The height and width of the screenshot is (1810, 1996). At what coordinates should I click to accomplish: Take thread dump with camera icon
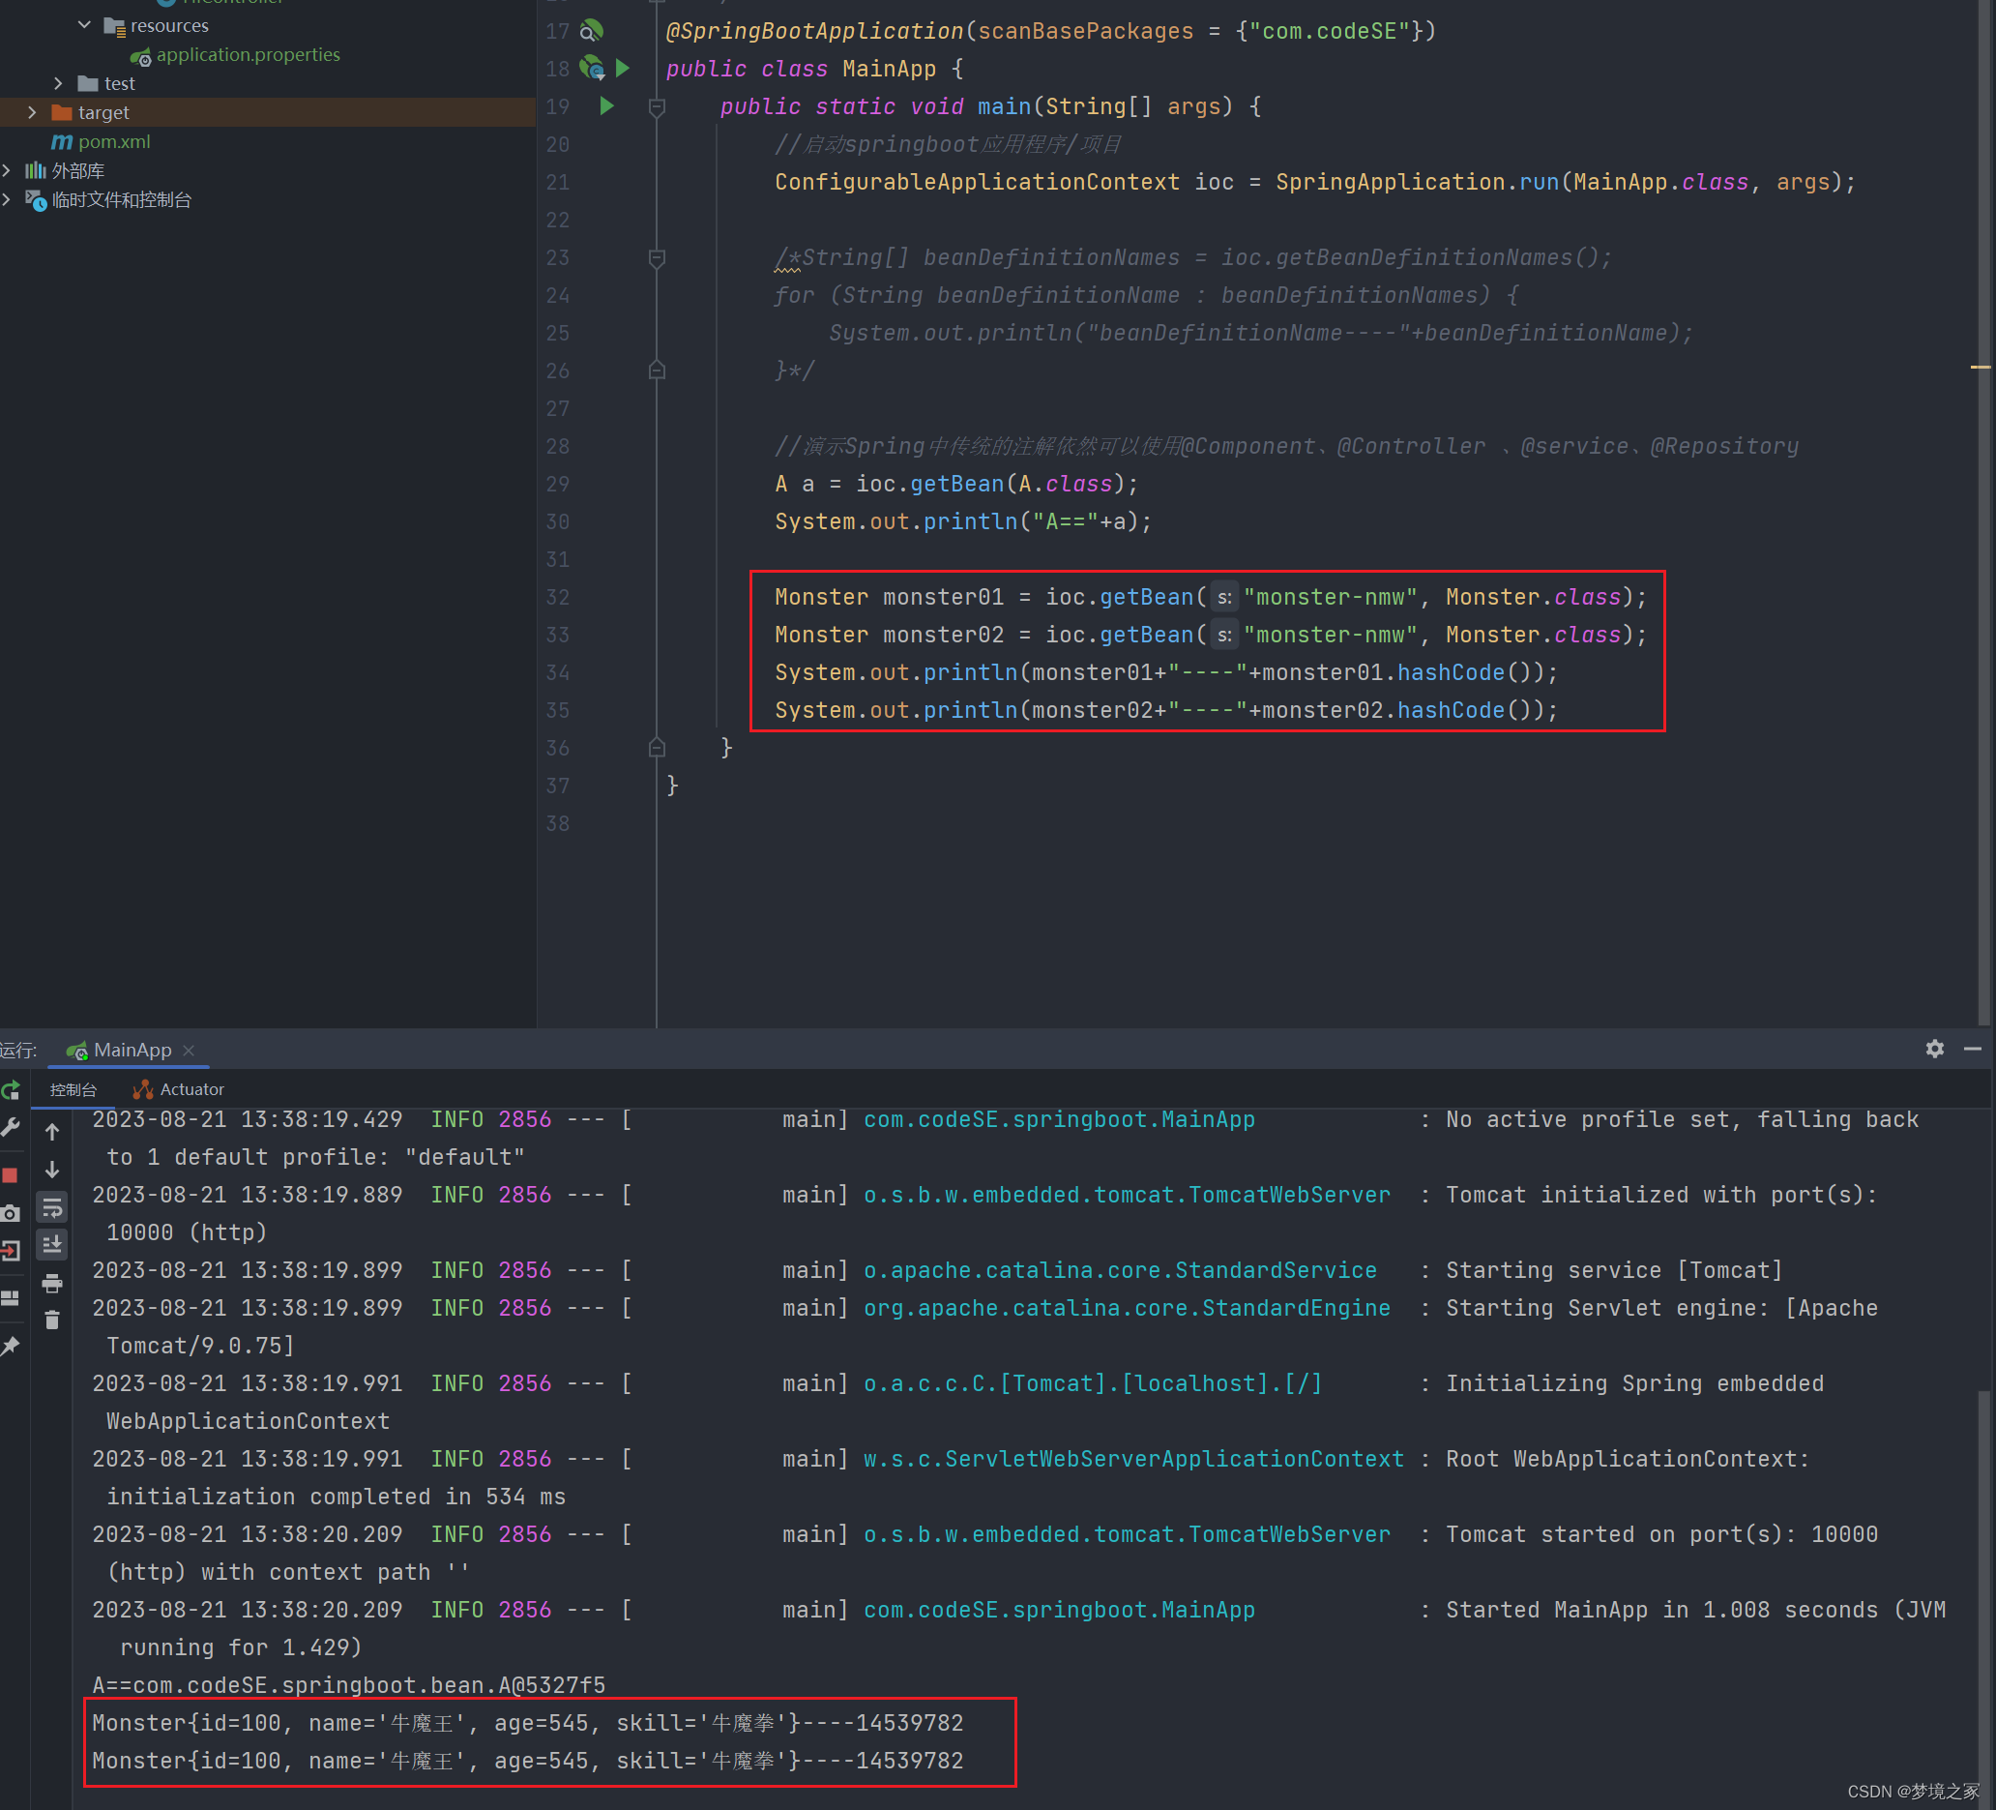click(10, 1212)
